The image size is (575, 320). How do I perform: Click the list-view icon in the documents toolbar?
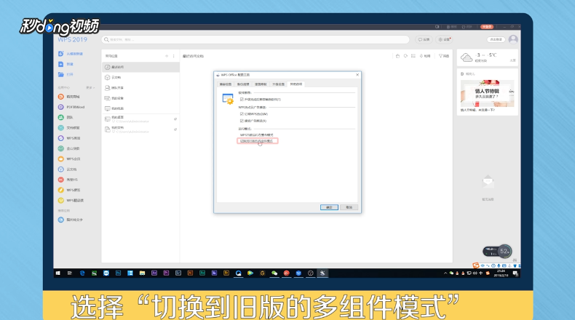[x=413, y=56]
